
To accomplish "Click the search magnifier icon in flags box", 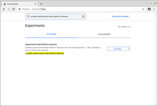I will tap(28, 16).
